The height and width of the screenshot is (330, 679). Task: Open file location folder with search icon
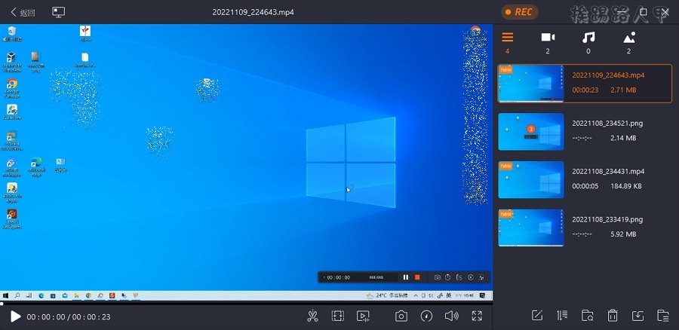[588, 316]
